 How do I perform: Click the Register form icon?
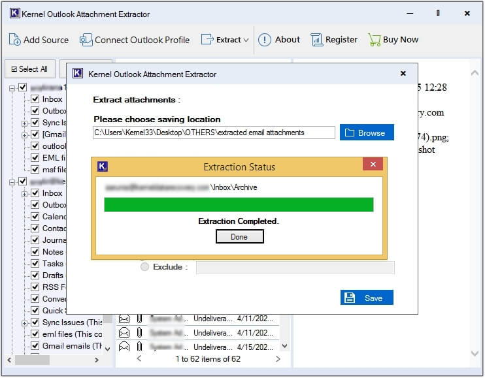coord(316,40)
